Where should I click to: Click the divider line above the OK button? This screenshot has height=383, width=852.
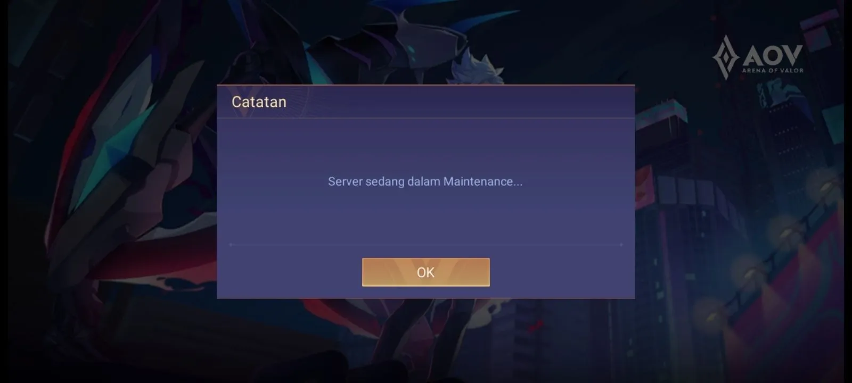click(x=426, y=245)
